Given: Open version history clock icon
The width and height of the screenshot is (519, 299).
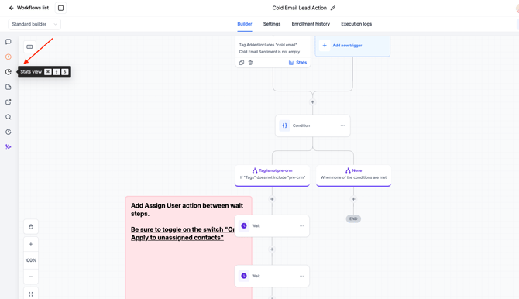Looking at the screenshot, I should click(x=9, y=132).
